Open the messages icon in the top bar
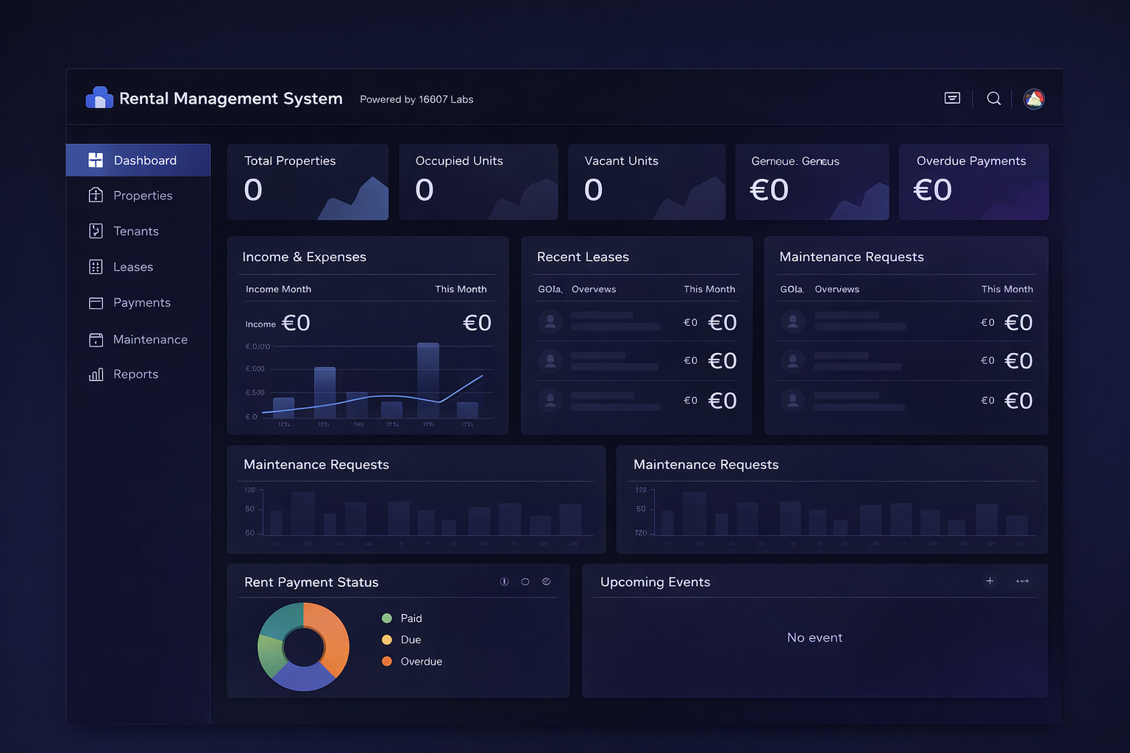Image resolution: width=1130 pixels, height=753 pixels. [x=952, y=98]
